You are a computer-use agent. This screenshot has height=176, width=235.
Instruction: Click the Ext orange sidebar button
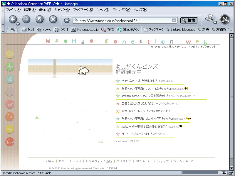click(x=10, y=116)
